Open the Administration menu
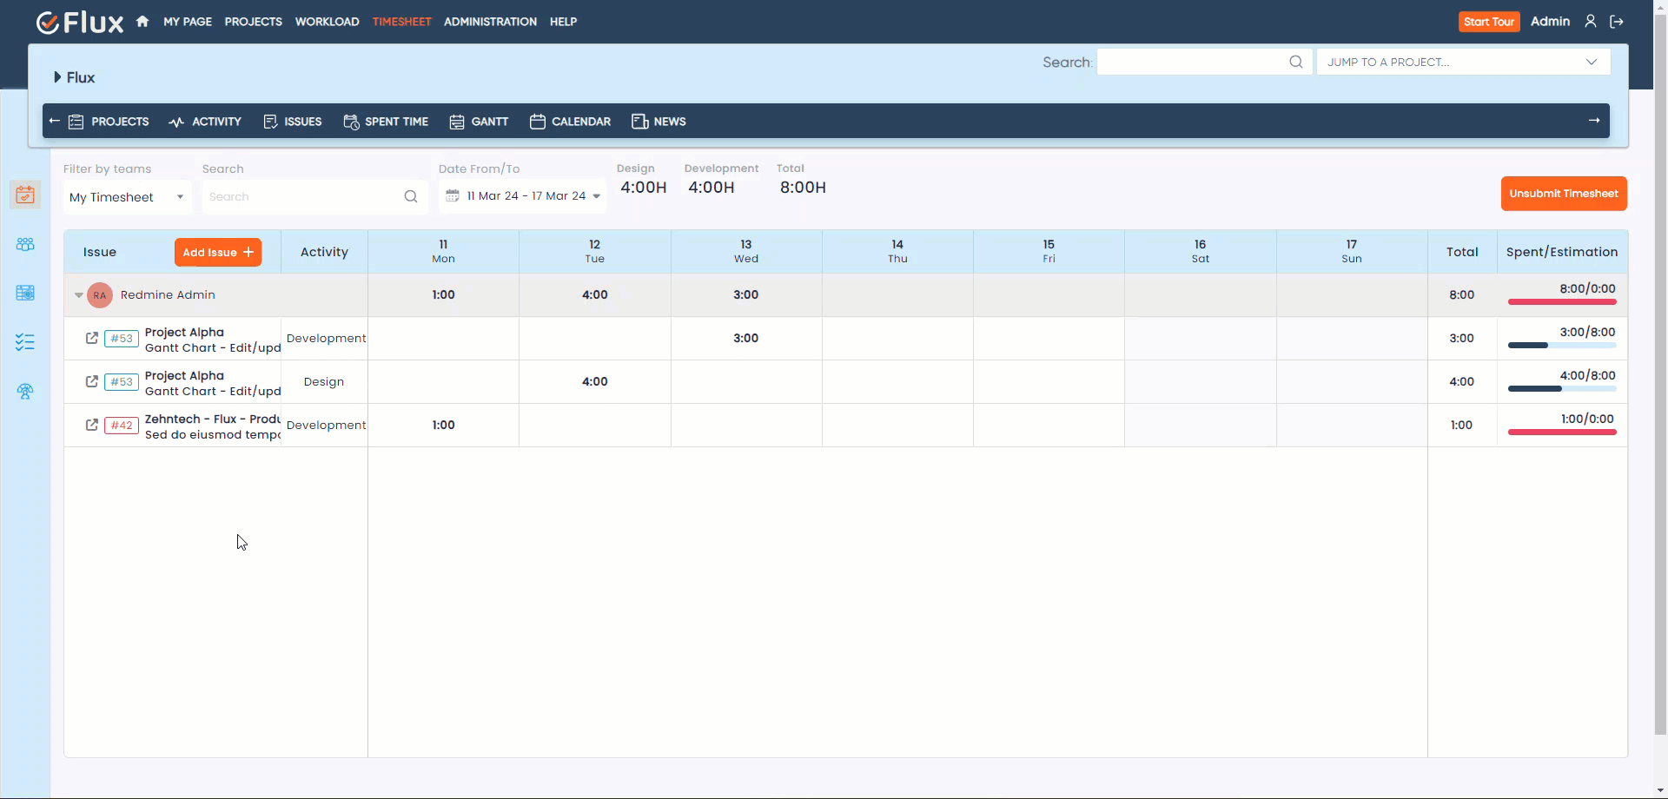This screenshot has height=799, width=1668. [x=489, y=21]
